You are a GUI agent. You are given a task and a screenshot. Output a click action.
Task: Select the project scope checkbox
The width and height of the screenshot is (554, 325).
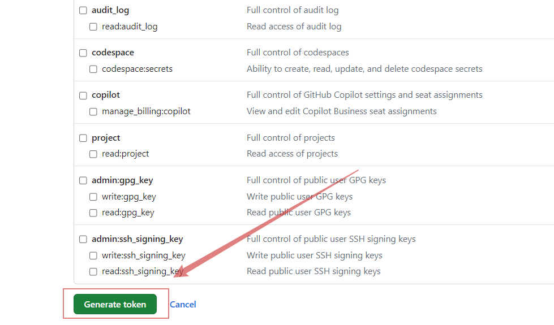coord(83,138)
